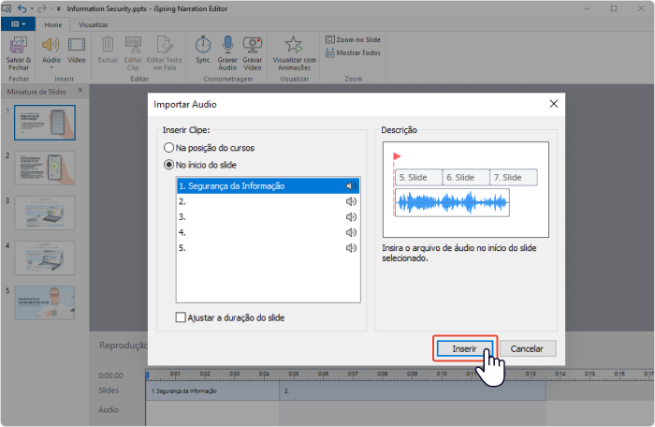Switch to the Visualizar ribbon tab
655x427 pixels.
(94, 25)
